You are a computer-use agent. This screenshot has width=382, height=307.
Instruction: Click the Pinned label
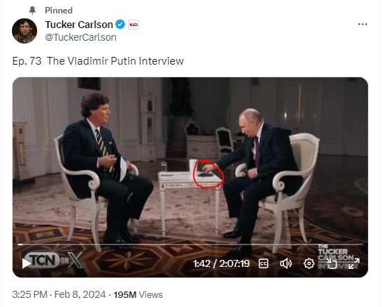point(59,11)
